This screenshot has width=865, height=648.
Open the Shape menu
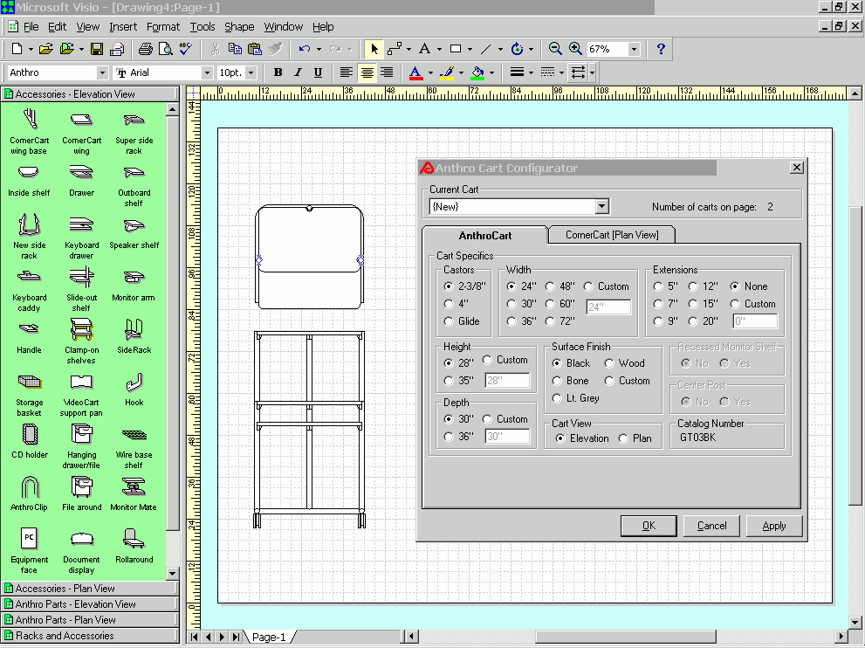(239, 27)
